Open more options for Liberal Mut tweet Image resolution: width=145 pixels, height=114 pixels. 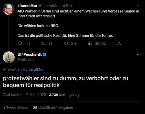(139, 6)
